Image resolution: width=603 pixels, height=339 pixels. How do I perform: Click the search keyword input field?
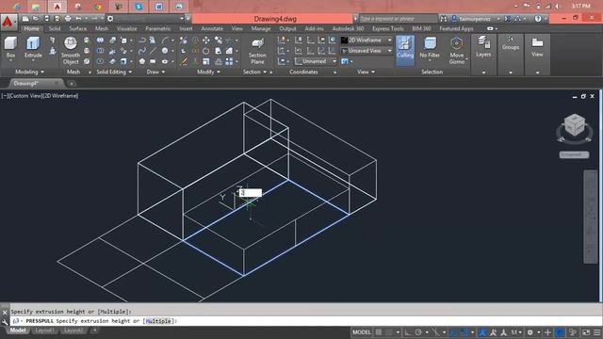click(x=398, y=19)
